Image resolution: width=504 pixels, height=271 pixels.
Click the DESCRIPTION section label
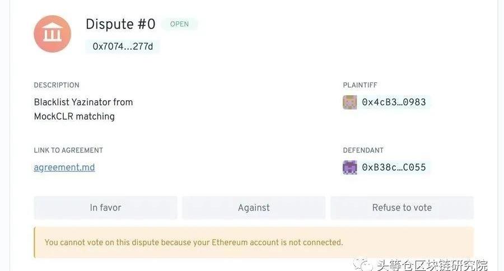[57, 85]
